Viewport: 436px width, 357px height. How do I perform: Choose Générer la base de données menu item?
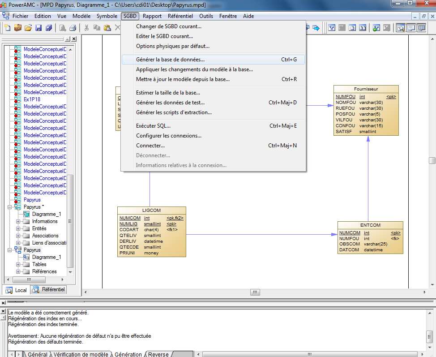point(170,60)
